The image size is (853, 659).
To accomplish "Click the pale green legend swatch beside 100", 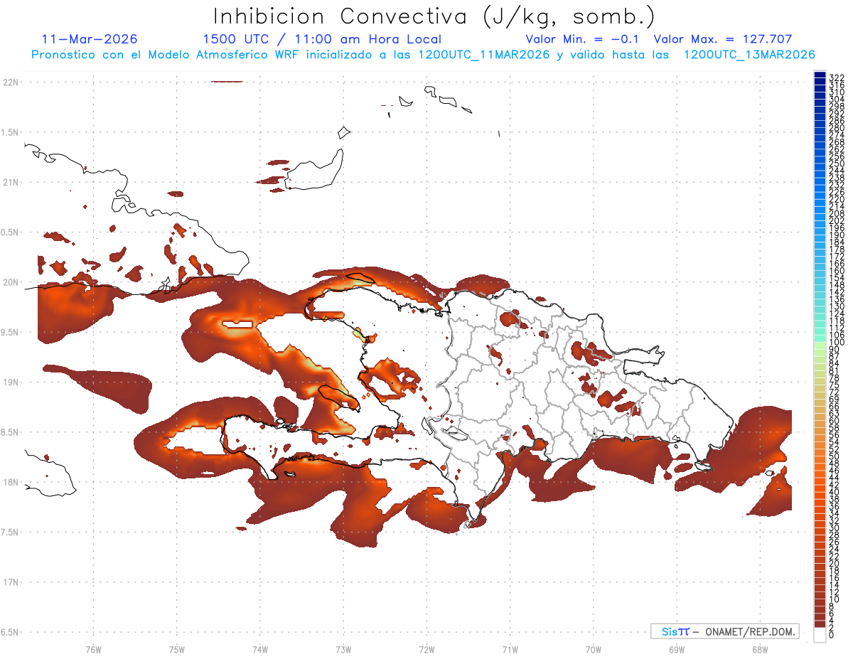I will 820,346.
